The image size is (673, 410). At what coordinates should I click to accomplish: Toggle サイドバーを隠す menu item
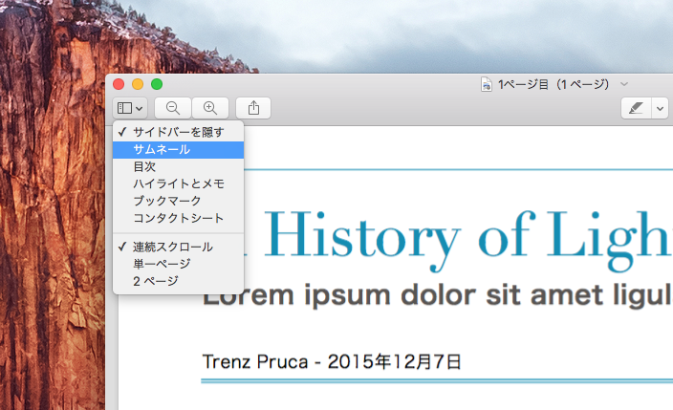tap(178, 132)
